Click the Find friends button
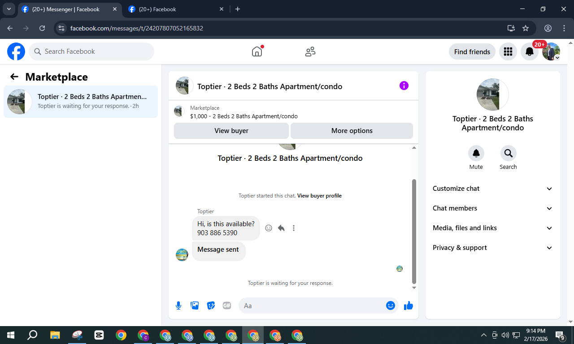This screenshot has width=574, height=344. [x=472, y=52]
